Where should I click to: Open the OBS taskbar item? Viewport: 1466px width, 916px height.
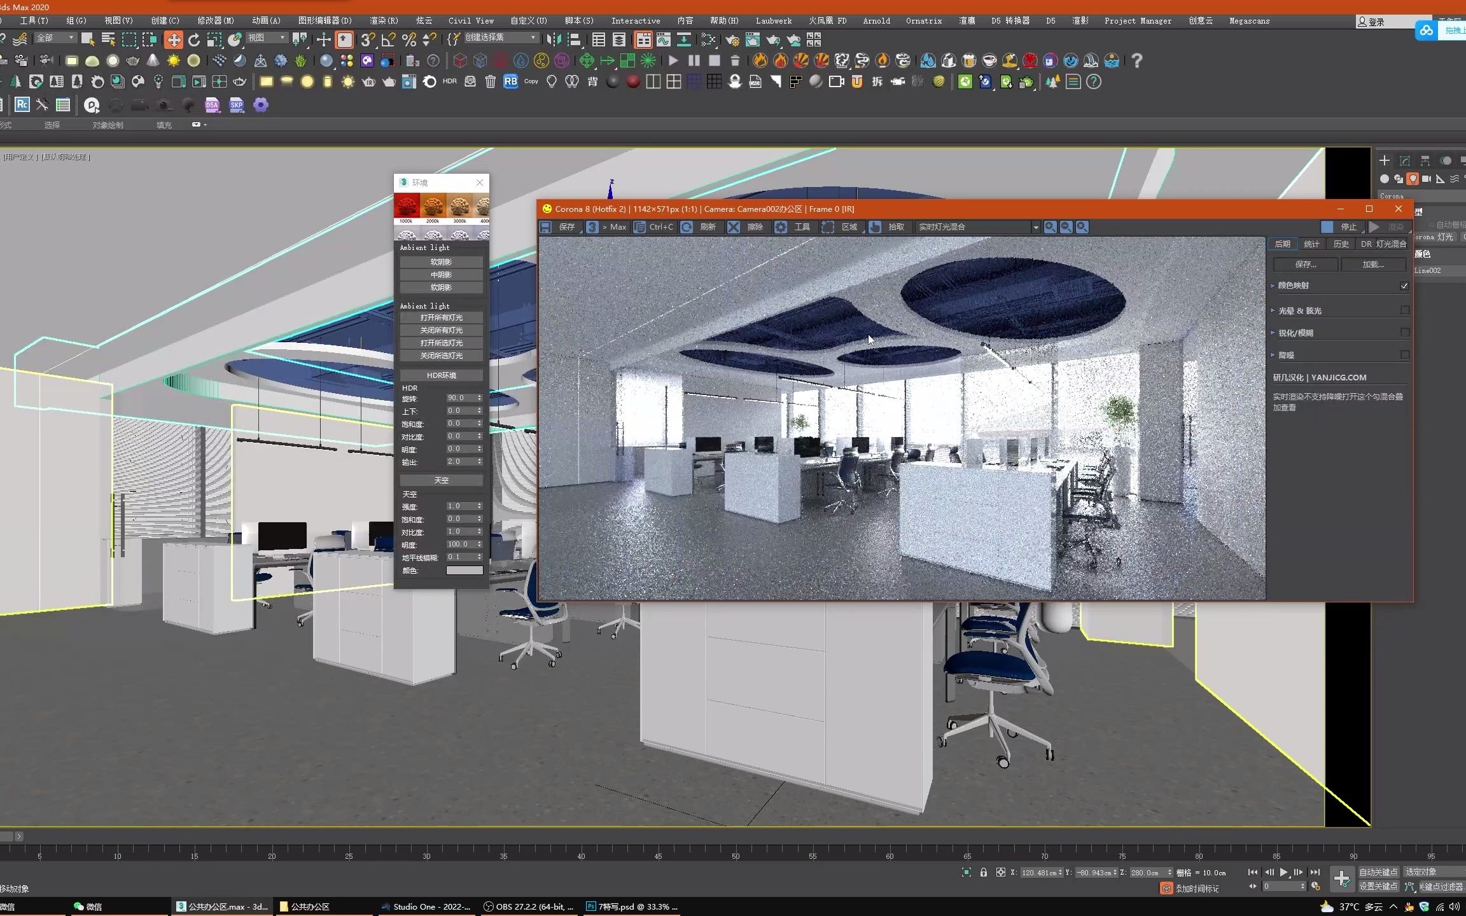(529, 906)
